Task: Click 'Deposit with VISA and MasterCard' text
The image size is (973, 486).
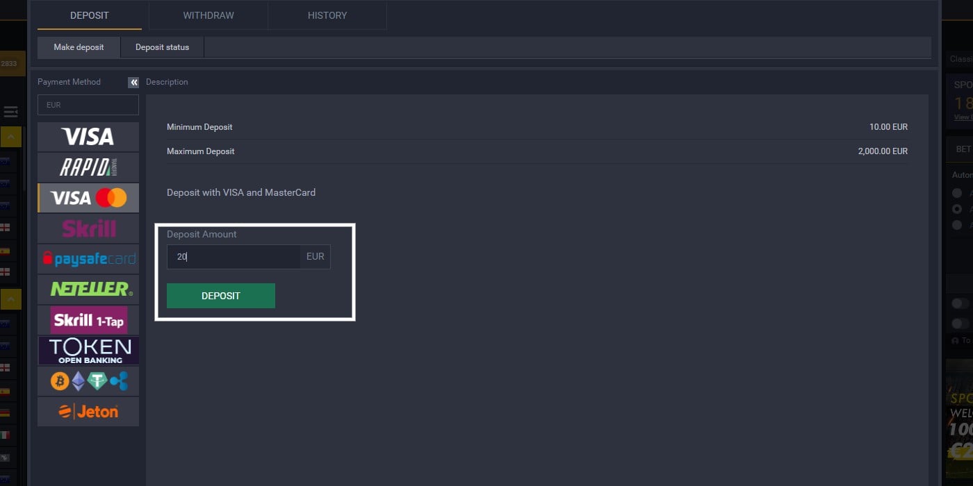Action: (241, 192)
